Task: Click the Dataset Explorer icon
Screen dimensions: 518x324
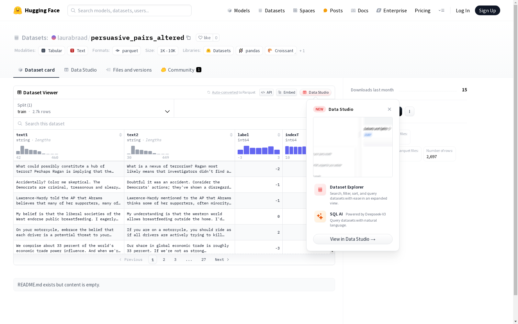Action: (320, 190)
